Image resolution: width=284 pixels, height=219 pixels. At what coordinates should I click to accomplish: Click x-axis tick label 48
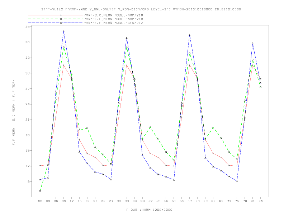point(166,201)
